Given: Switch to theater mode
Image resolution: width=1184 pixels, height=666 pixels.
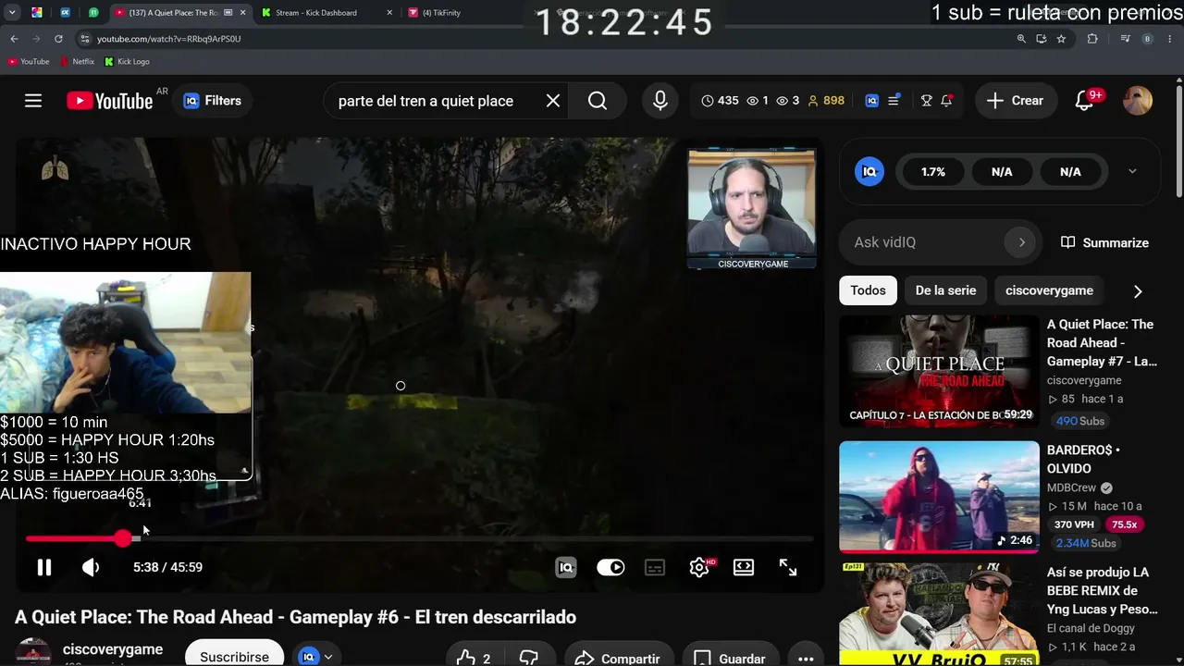Looking at the screenshot, I should point(744,567).
